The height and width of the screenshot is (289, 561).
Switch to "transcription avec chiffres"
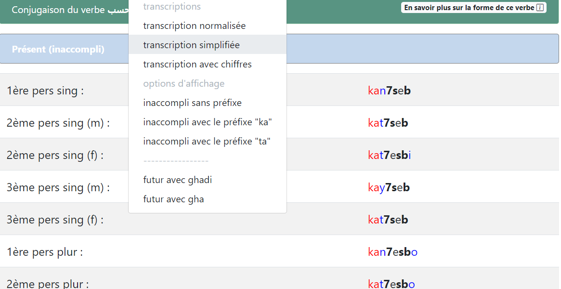[197, 64]
